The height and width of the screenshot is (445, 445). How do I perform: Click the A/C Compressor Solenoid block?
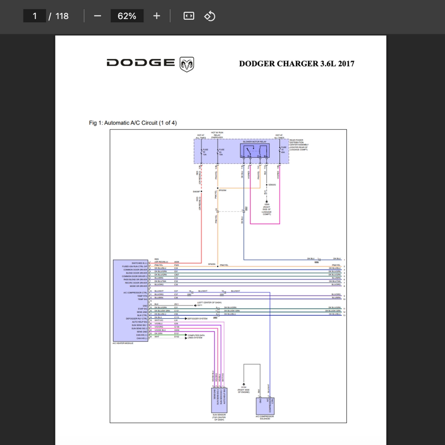(265, 406)
